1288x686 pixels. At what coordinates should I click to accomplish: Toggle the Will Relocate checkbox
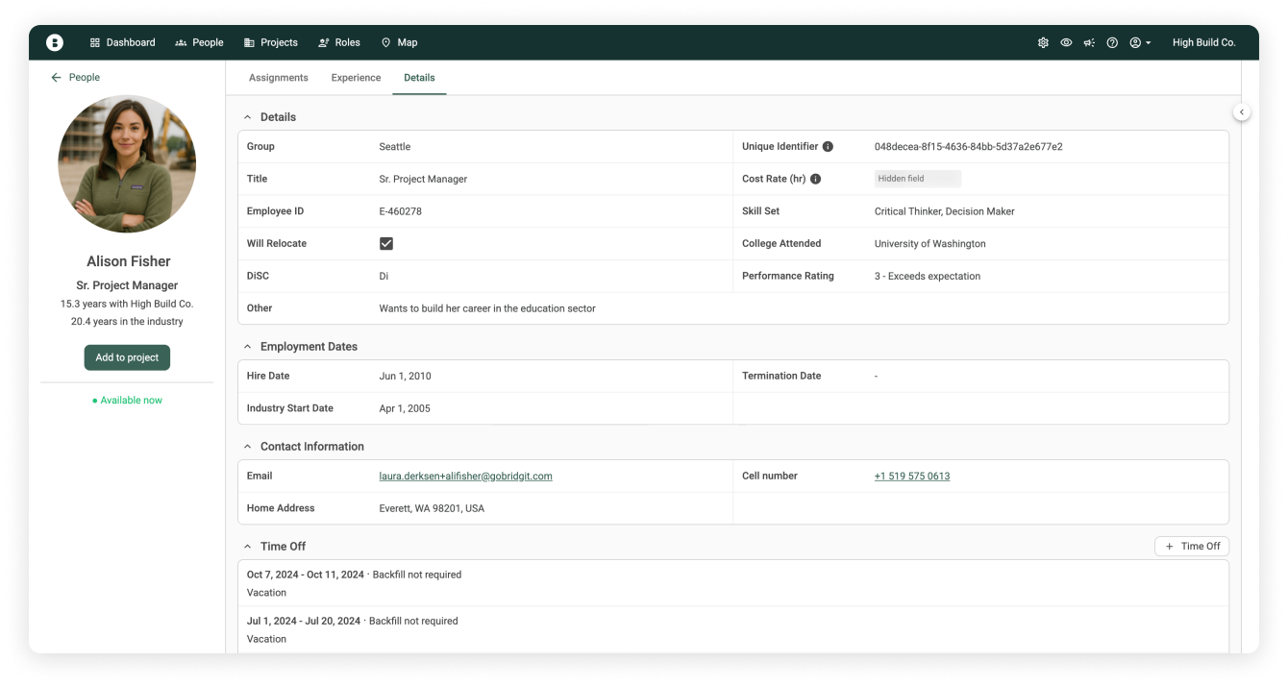(x=386, y=244)
